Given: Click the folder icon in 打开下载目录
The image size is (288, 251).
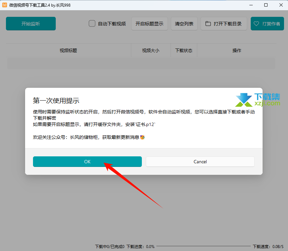Looking at the screenshot, I should (208, 24).
